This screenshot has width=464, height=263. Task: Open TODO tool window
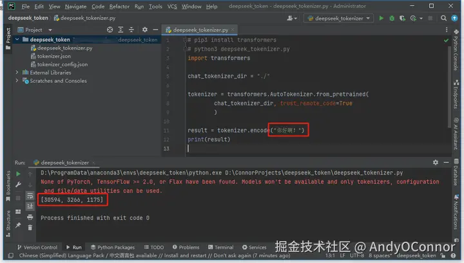(154, 248)
